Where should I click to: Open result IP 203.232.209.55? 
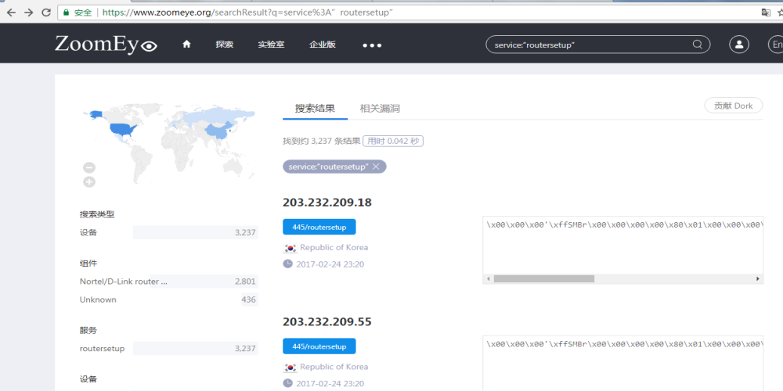tap(327, 321)
